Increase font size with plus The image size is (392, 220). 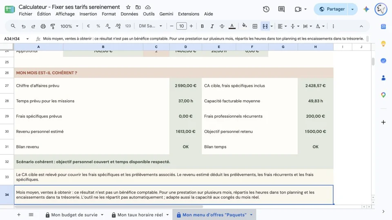tap(191, 26)
